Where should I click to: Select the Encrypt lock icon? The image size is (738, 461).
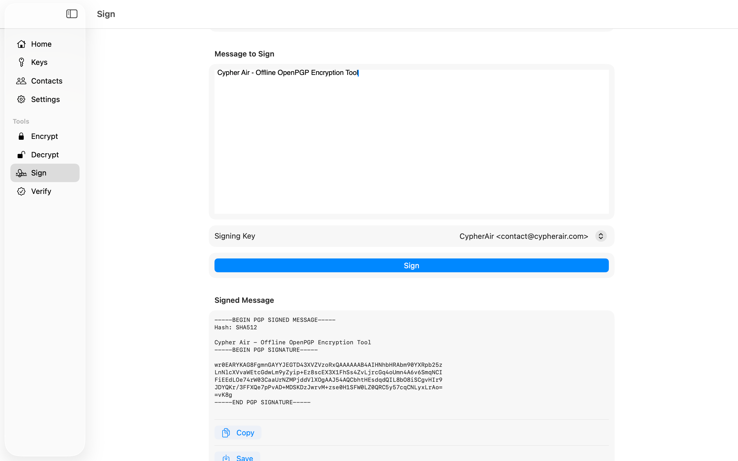21,136
